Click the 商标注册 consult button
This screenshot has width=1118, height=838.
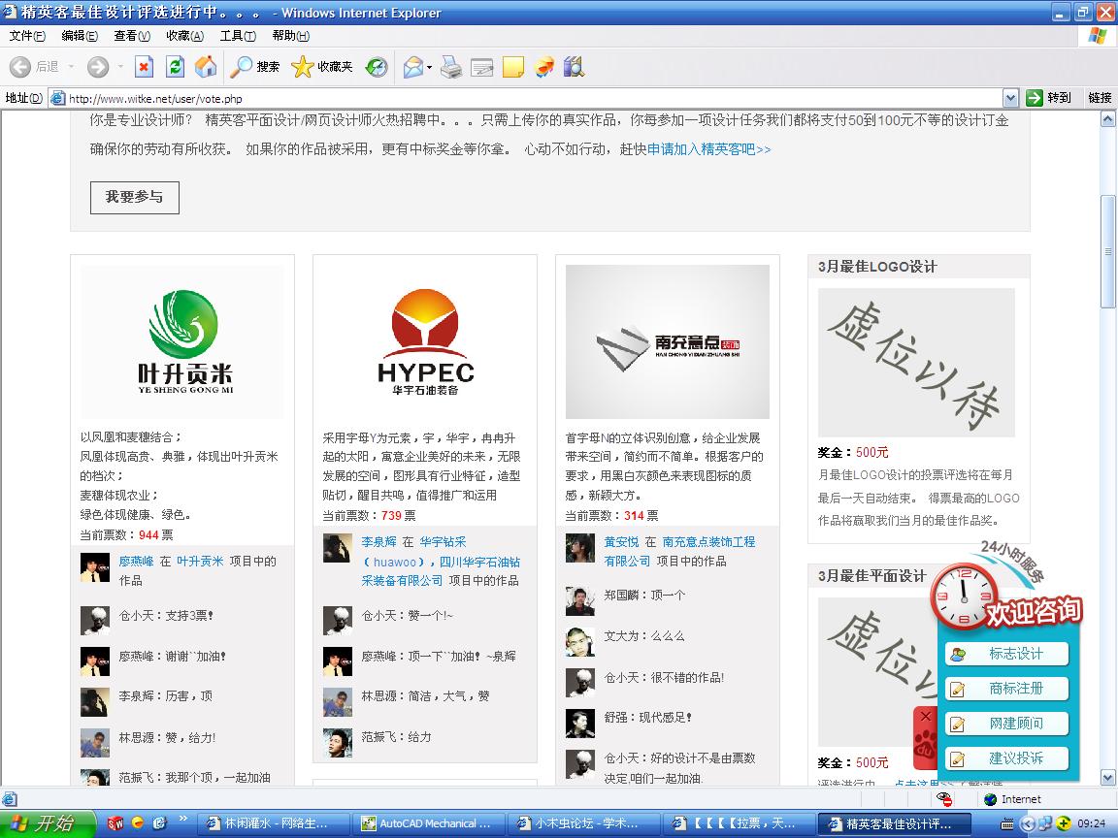point(1006,689)
